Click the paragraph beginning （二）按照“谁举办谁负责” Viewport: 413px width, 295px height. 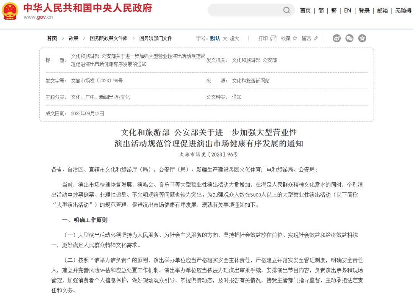[207, 275]
